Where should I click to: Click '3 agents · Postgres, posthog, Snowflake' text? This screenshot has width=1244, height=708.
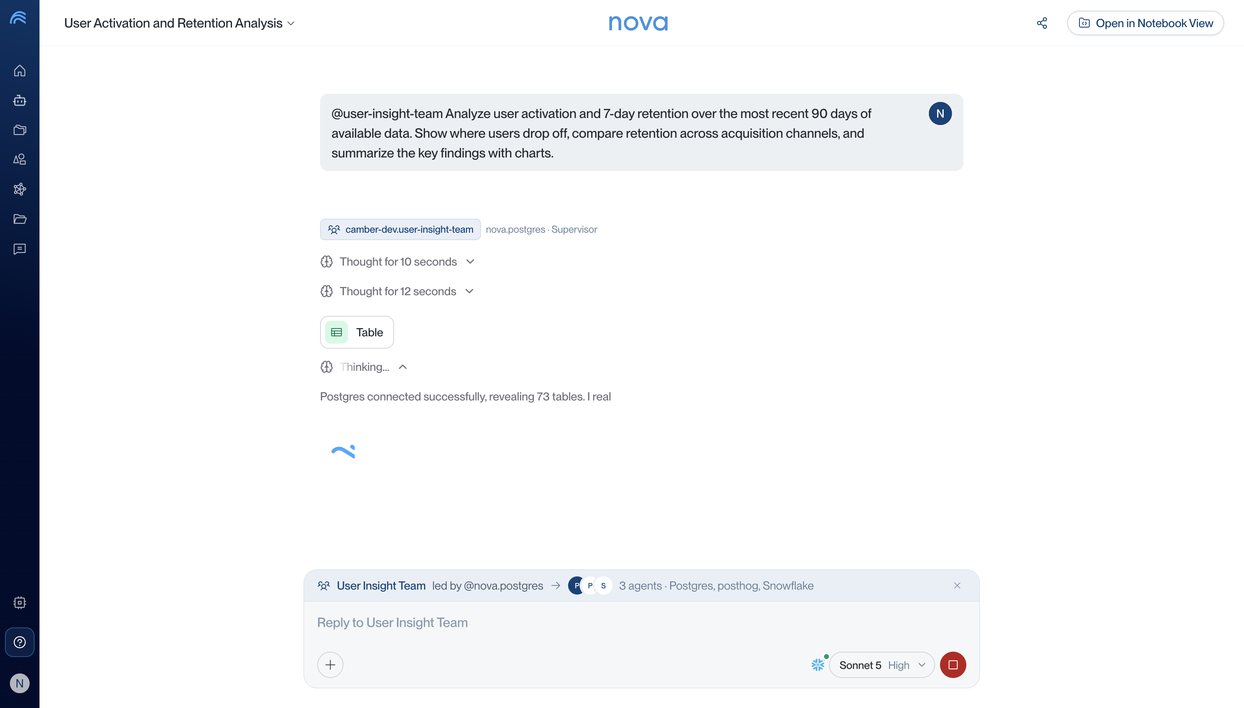716,585
